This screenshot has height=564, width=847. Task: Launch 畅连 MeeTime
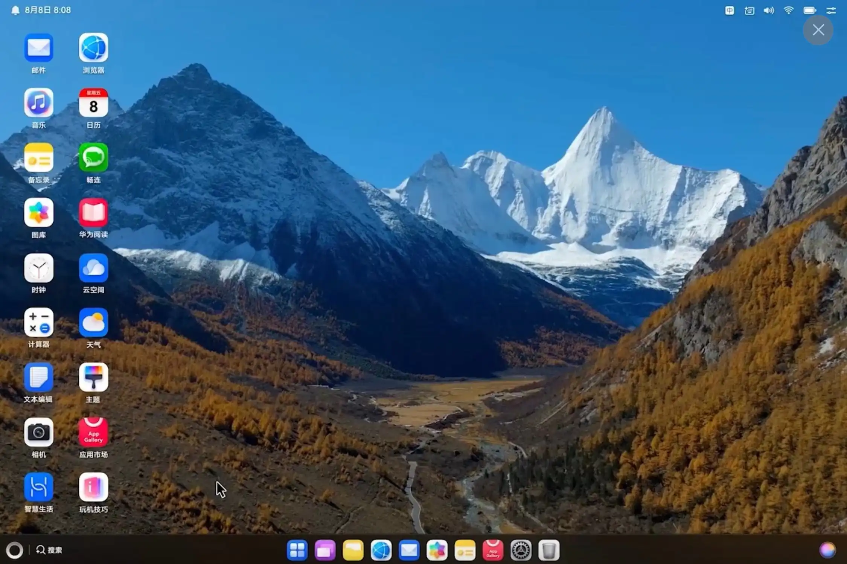pos(93,157)
